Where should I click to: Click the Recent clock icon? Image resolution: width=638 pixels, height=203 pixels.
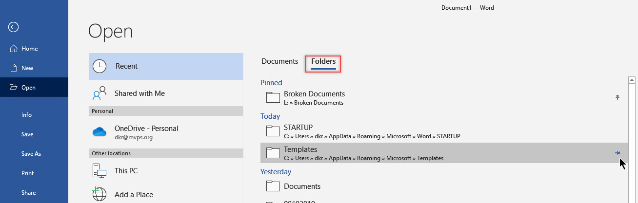[100, 67]
